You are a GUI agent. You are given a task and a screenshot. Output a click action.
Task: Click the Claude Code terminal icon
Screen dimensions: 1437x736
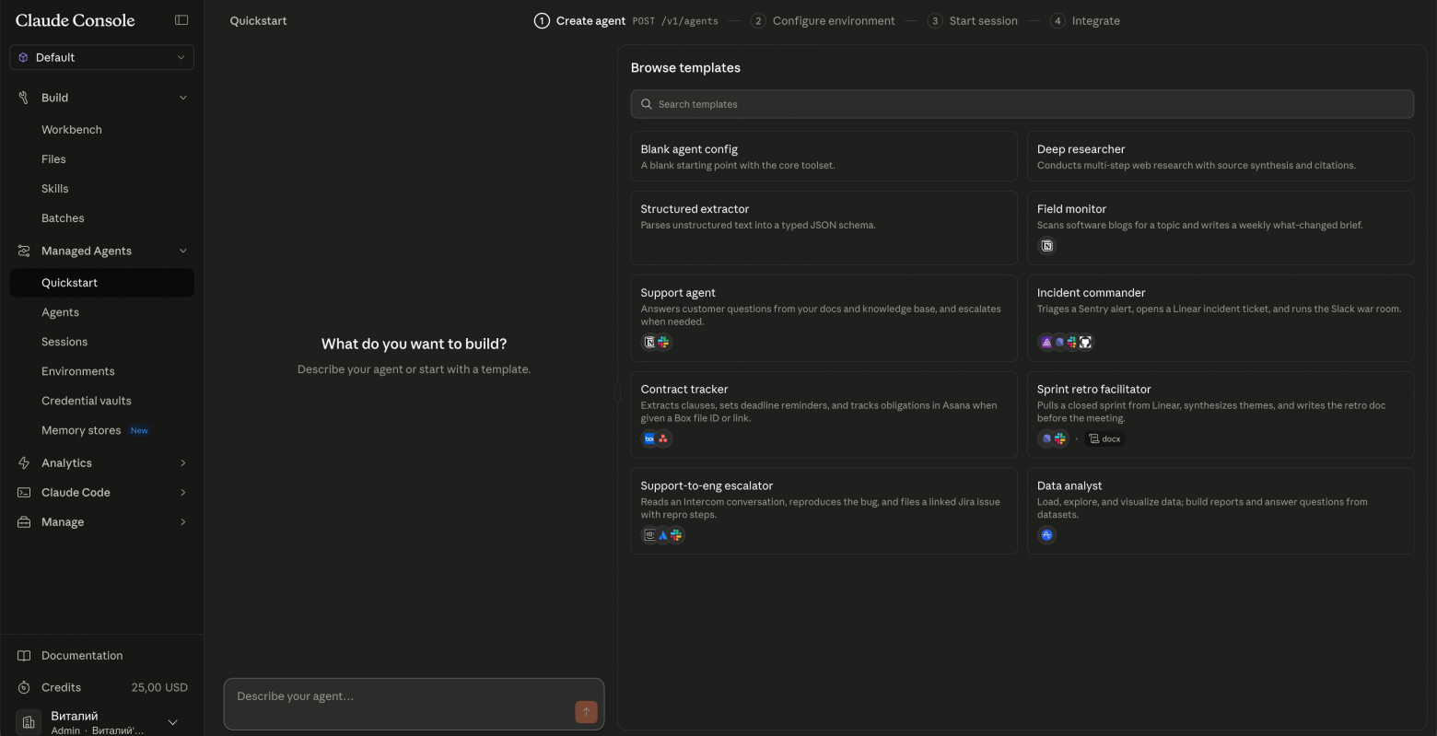tap(24, 492)
